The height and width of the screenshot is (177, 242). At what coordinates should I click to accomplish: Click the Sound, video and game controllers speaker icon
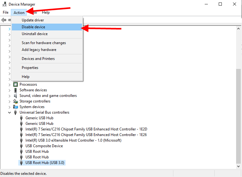pos(16,96)
